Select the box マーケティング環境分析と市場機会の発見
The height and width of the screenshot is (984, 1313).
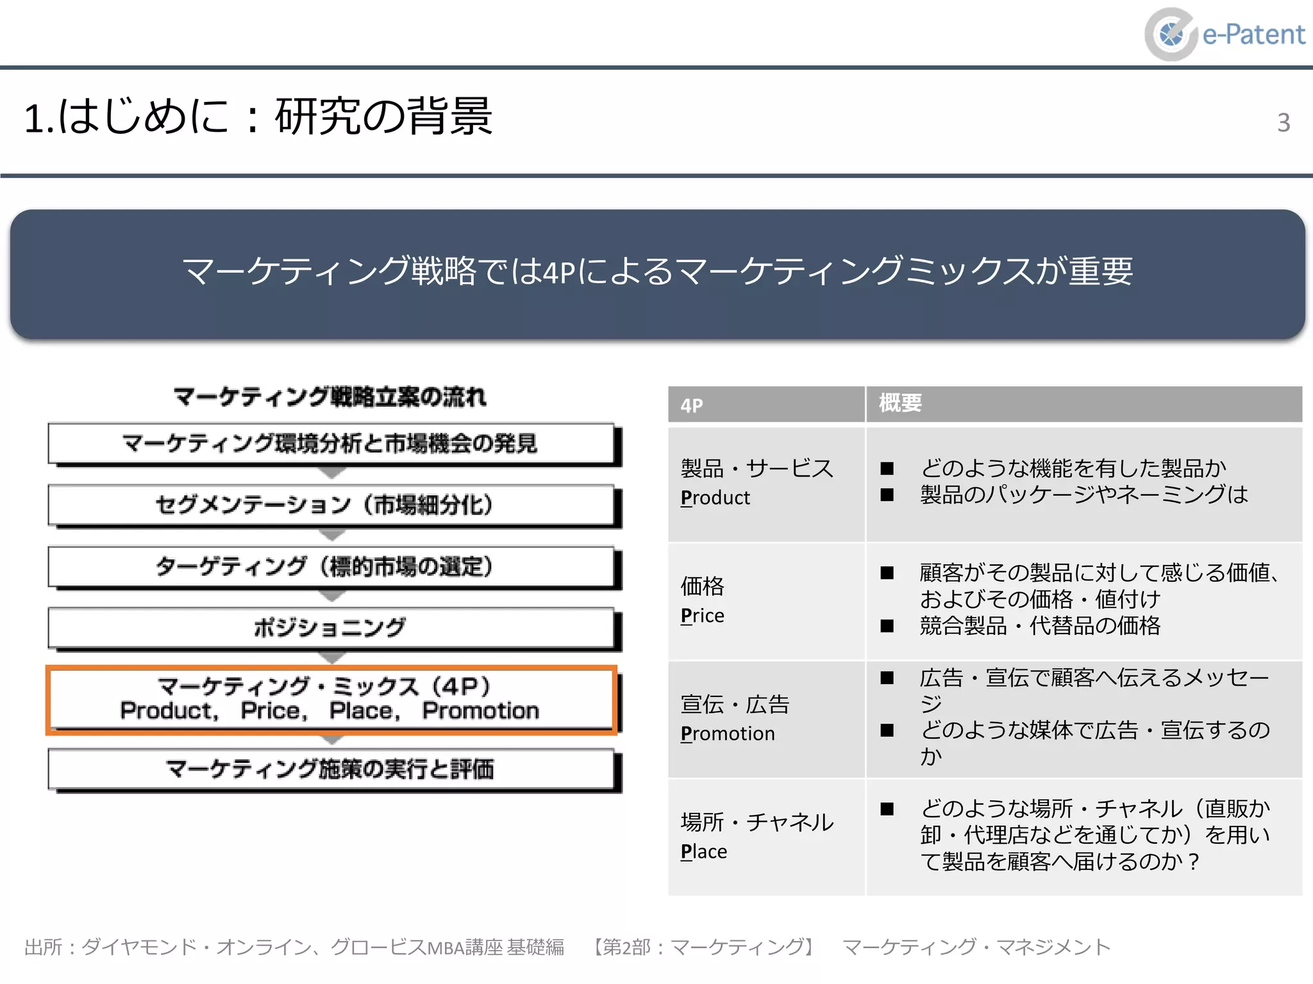point(331,443)
